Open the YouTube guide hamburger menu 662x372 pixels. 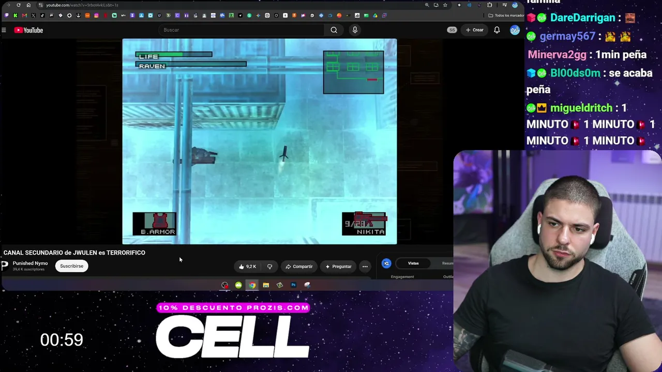point(4,30)
